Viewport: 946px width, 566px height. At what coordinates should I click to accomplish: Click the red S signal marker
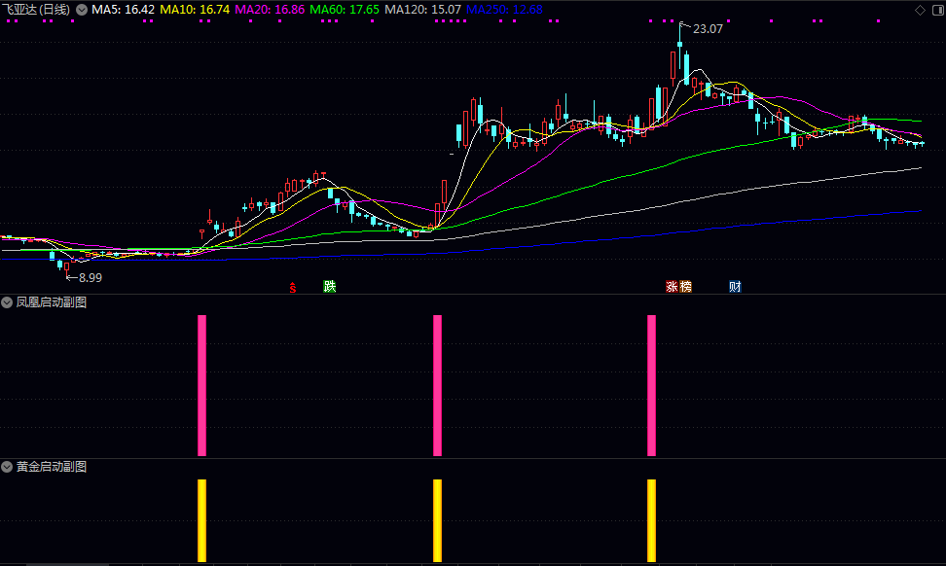291,286
